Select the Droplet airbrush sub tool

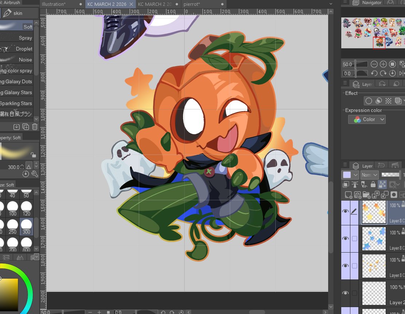16,48
